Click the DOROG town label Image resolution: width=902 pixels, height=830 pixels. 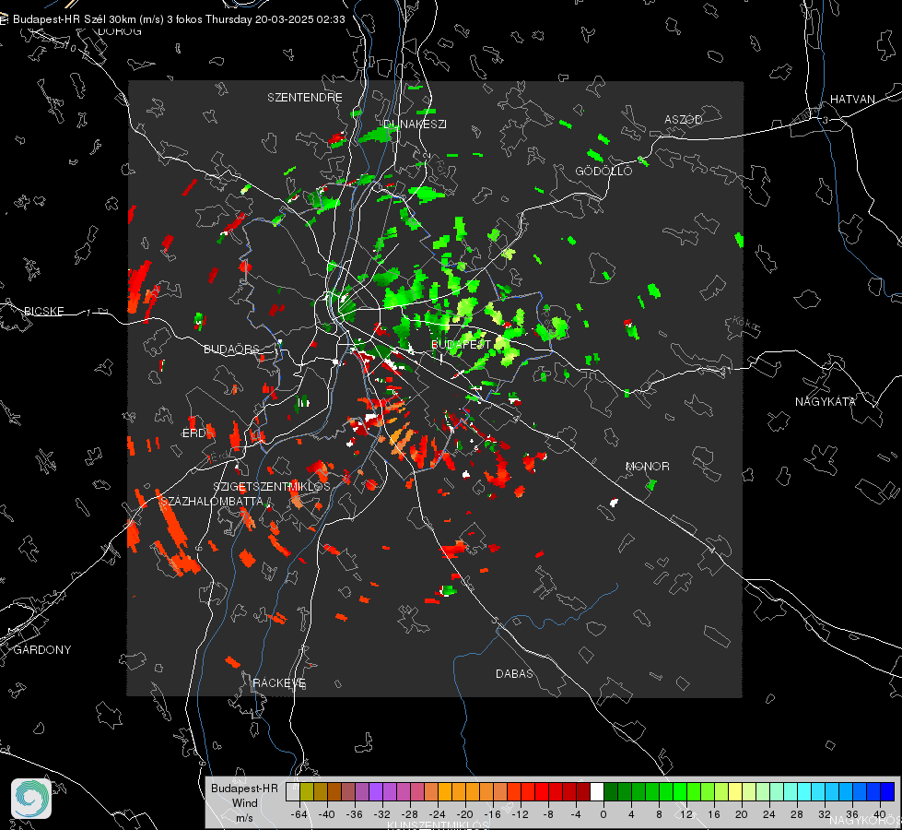(120, 31)
